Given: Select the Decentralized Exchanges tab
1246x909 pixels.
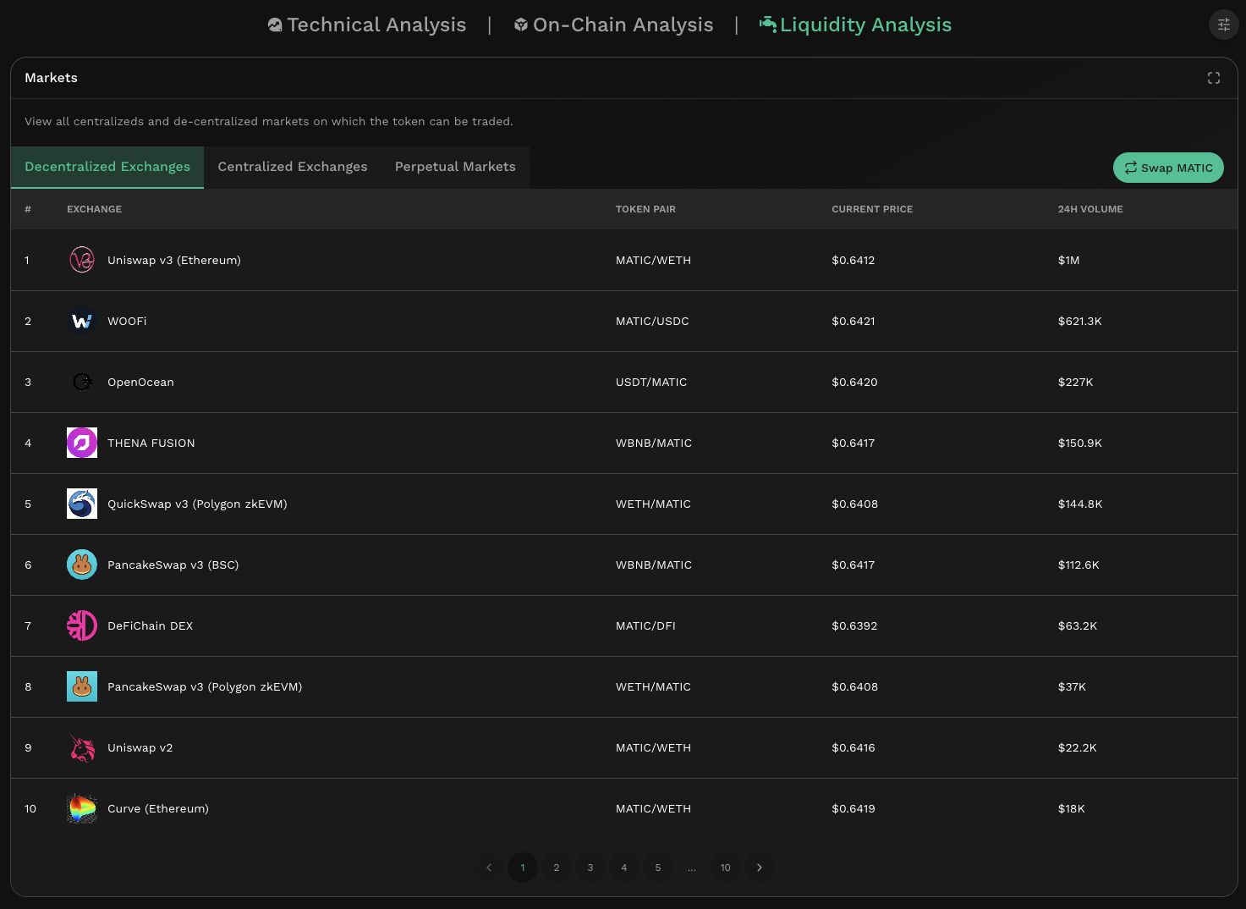Looking at the screenshot, I should (x=107, y=167).
